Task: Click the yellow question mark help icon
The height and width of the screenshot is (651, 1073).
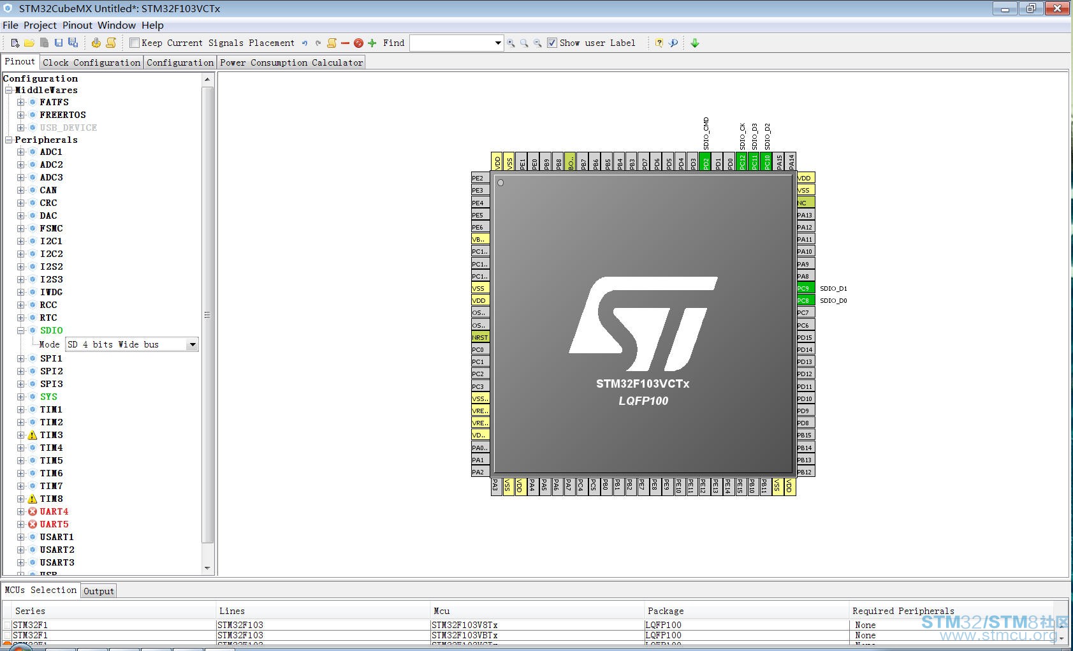Action: (x=659, y=43)
